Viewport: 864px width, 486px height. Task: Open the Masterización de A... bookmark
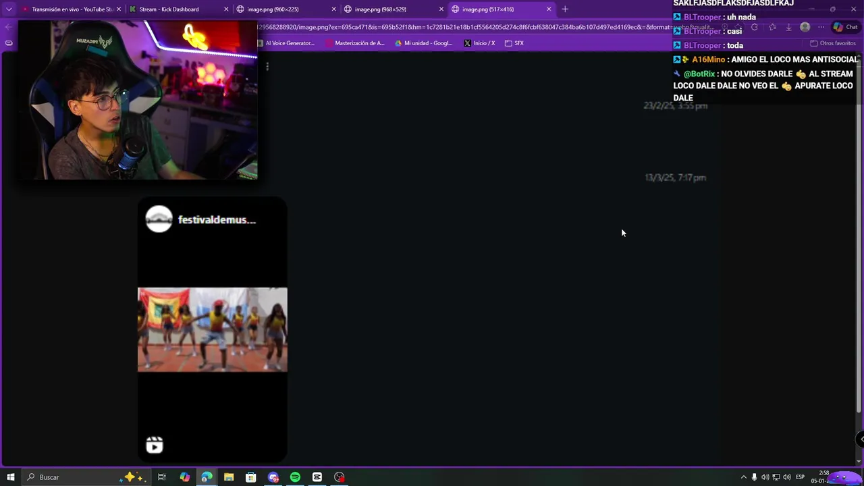(x=355, y=43)
